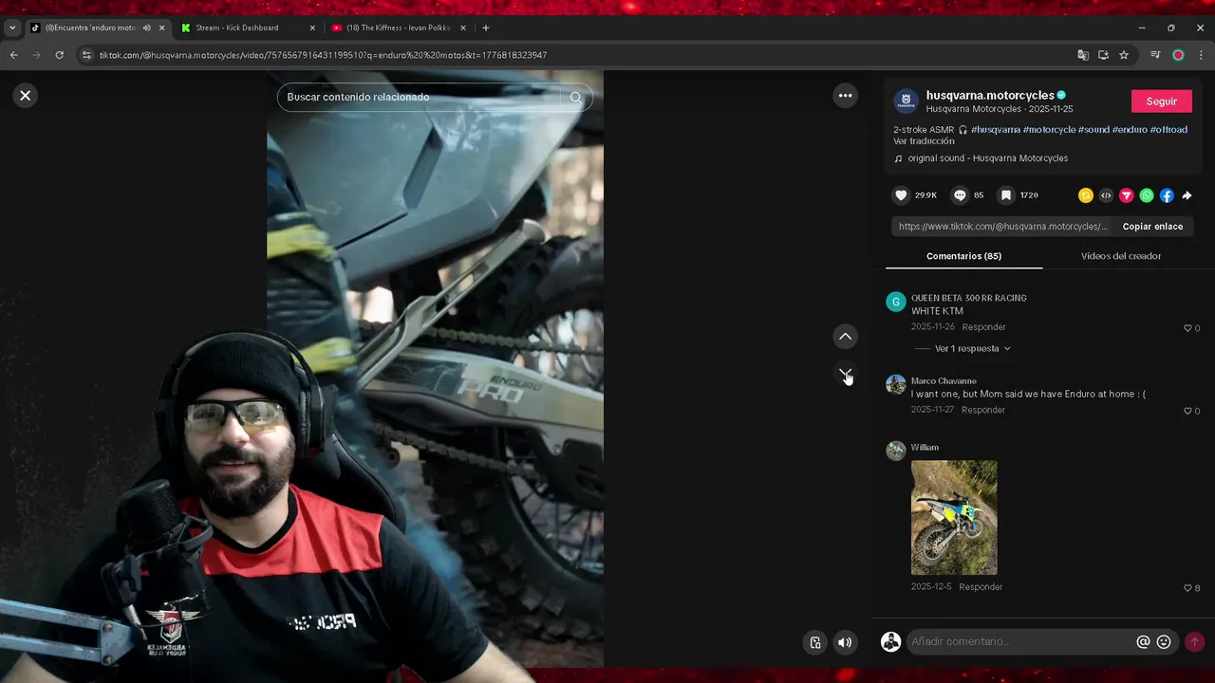This screenshot has width=1215, height=683.
Task: Mute the video with the speaker icon
Action: pos(845,642)
